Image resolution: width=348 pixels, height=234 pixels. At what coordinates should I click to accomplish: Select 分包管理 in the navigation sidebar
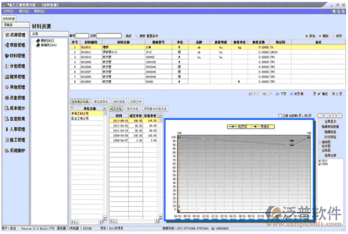pyautogui.click(x=15, y=66)
